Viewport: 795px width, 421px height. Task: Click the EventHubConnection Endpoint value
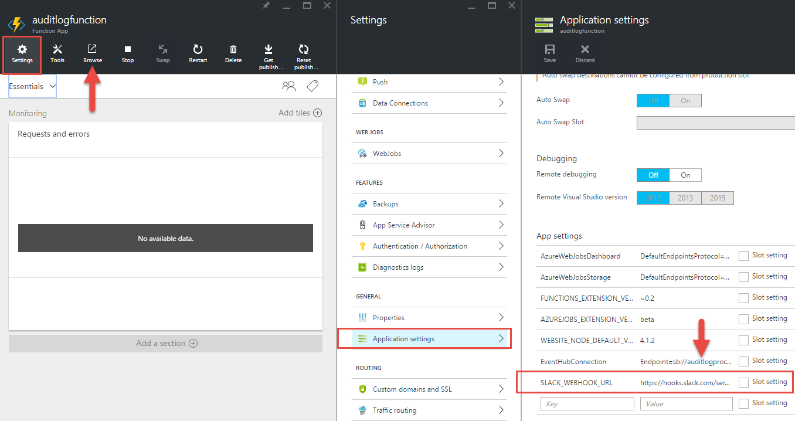click(685, 362)
